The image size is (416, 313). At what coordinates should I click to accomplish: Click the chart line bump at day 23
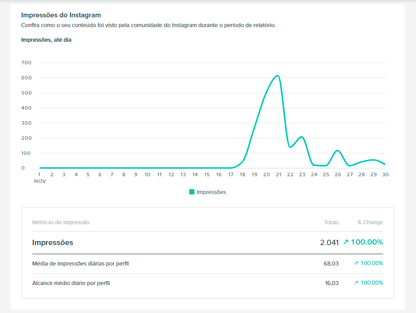(x=301, y=137)
